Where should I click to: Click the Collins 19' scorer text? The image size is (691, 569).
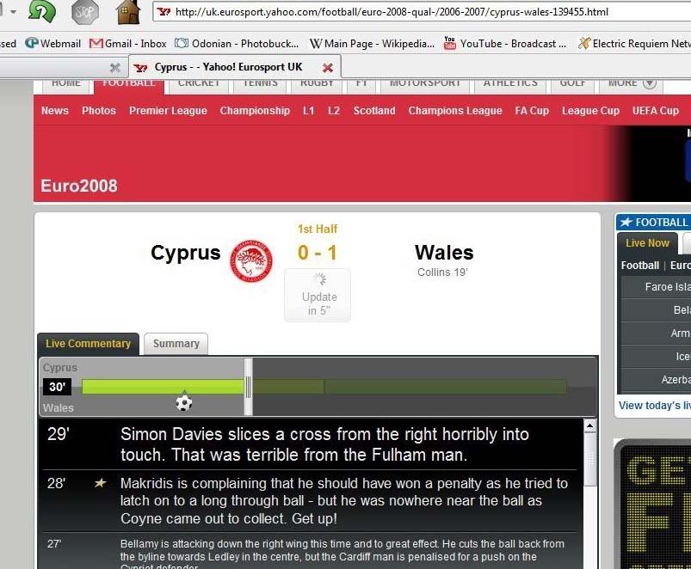click(x=442, y=272)
